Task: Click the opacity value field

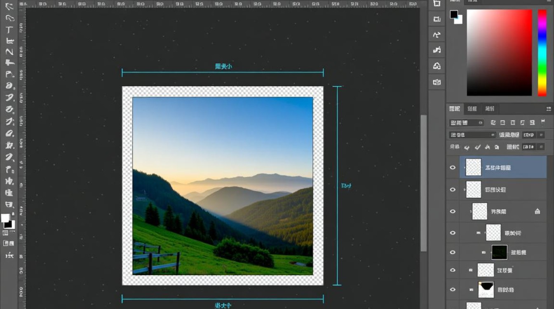Action: [529, 135]
